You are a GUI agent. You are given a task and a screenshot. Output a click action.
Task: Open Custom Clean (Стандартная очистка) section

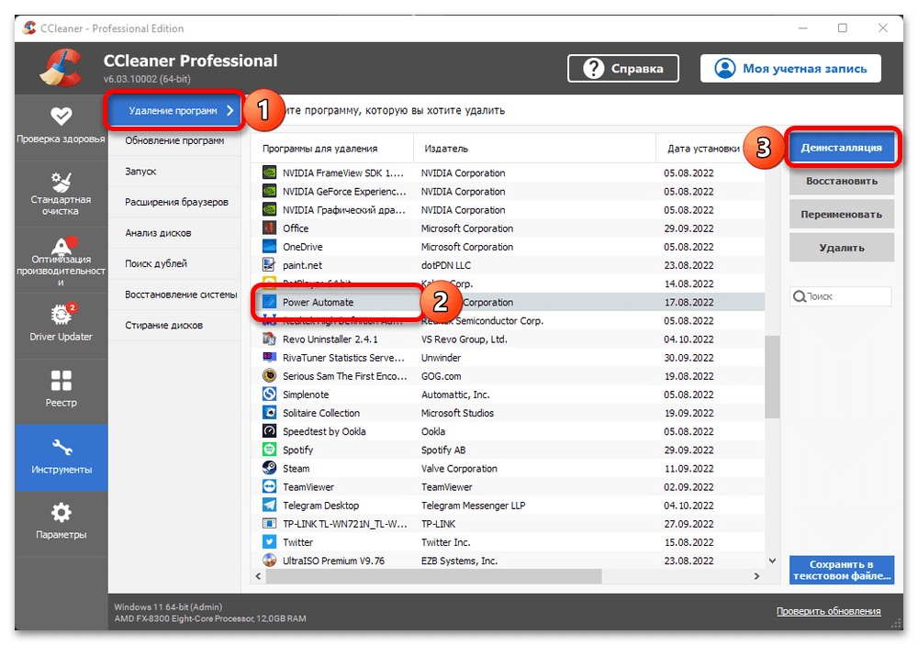click(61, 194)
